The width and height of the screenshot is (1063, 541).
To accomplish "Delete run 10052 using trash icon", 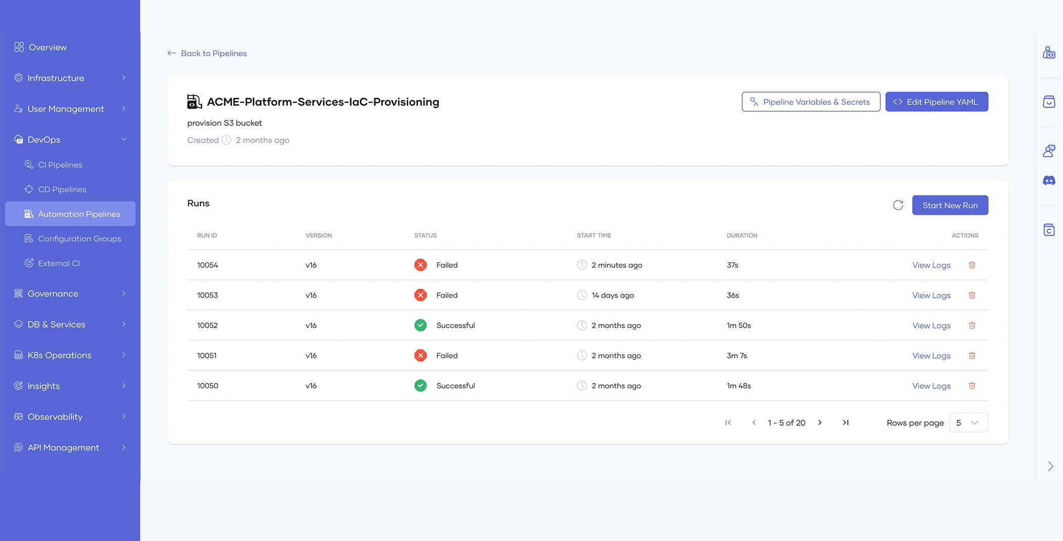I will click(972, 325).
